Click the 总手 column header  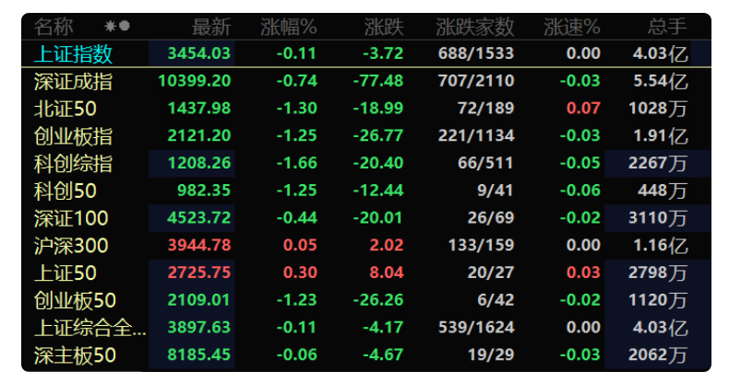click(667, 27)
